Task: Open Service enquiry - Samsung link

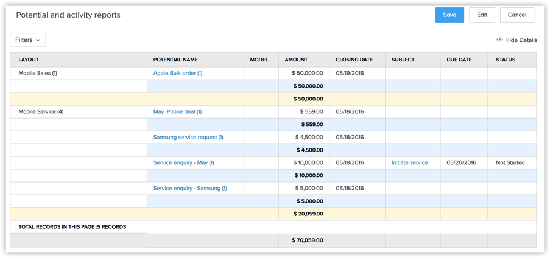Action: (x=190, y=188)
